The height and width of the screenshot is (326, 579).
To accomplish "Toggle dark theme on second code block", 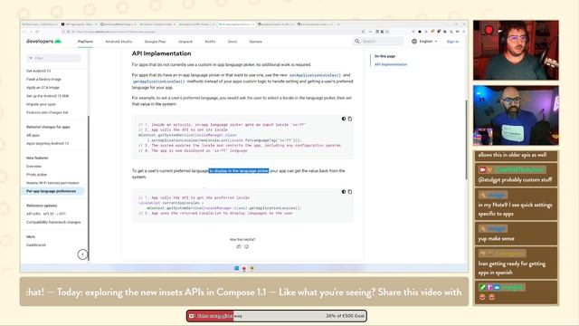I will (344, 191).
